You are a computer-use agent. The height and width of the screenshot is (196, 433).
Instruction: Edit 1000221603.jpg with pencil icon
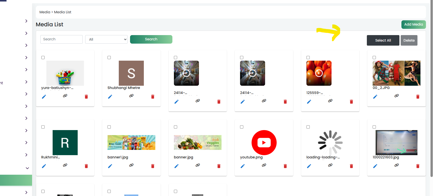click(375, 166)
